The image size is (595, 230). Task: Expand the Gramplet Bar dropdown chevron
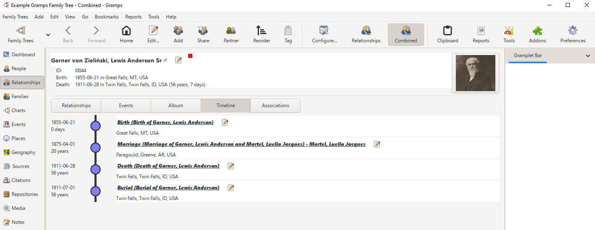(x=588, y=56)
